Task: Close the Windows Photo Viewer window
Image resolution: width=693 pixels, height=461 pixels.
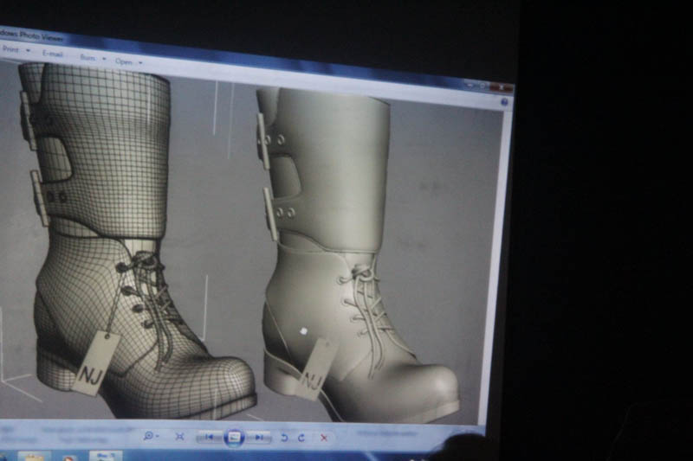Action: [x=502, y=87]
